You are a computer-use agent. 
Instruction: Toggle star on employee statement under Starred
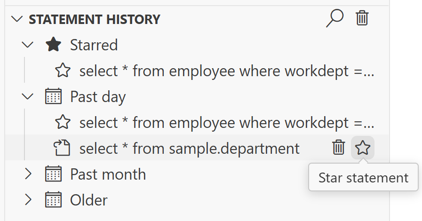coord(63,71)
